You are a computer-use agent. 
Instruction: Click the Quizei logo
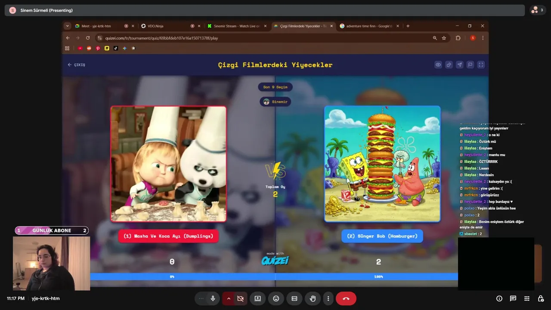[x=275, y=260]
